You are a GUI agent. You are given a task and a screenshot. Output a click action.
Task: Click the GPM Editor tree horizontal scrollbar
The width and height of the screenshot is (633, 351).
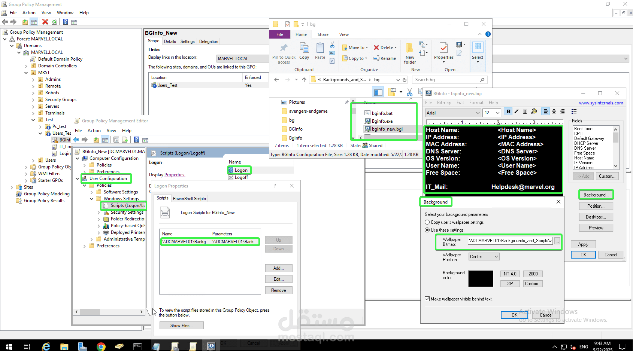point(109,312)
